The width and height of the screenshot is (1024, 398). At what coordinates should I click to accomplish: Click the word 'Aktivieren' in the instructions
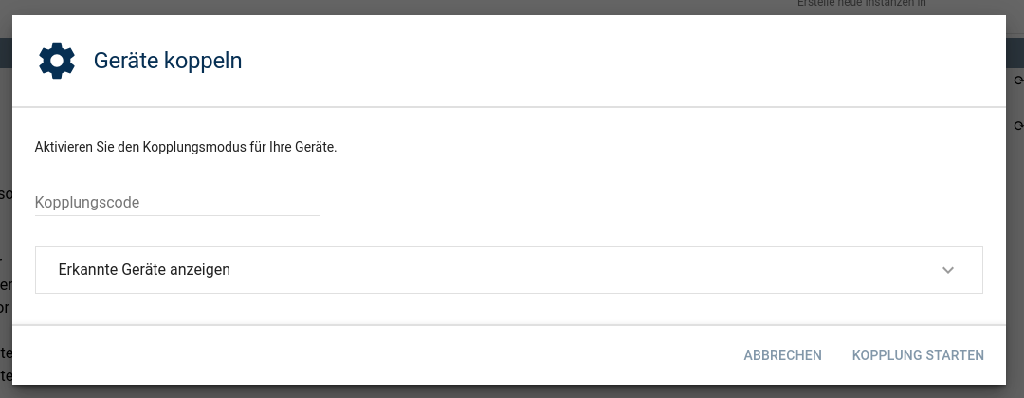(65, 148)
